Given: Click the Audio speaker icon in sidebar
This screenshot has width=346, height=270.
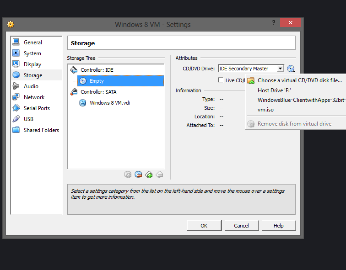Looking at the screenshot, I should 16,86.
